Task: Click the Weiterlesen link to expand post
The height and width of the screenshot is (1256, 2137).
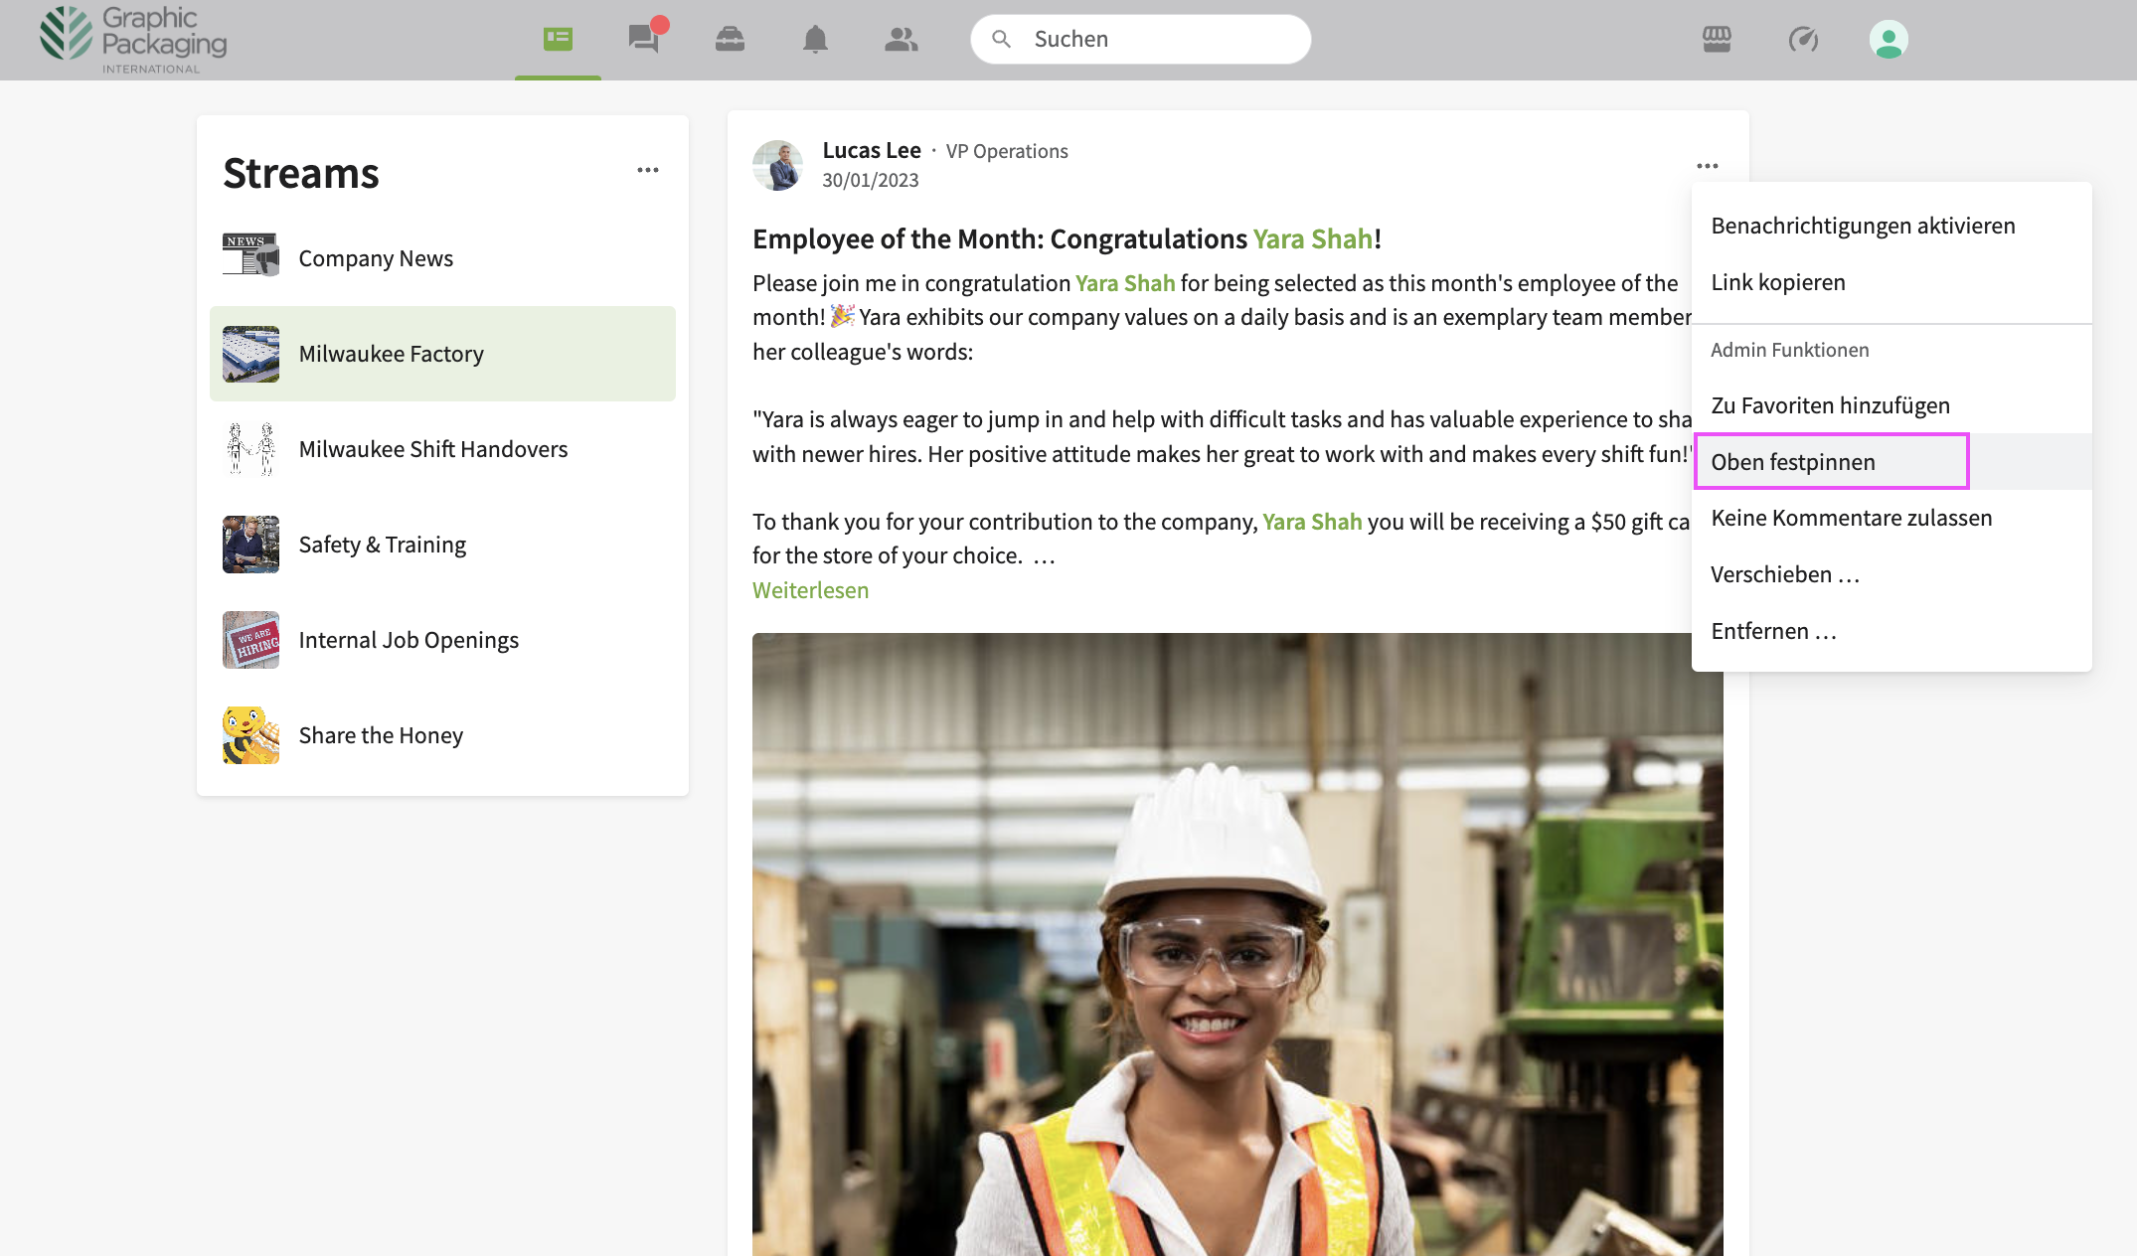Action: [810, 590]
